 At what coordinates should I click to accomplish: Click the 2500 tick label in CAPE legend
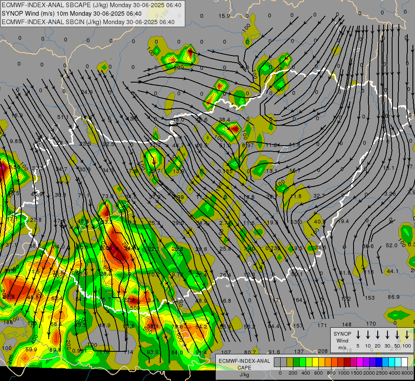(x=382, y=373)
